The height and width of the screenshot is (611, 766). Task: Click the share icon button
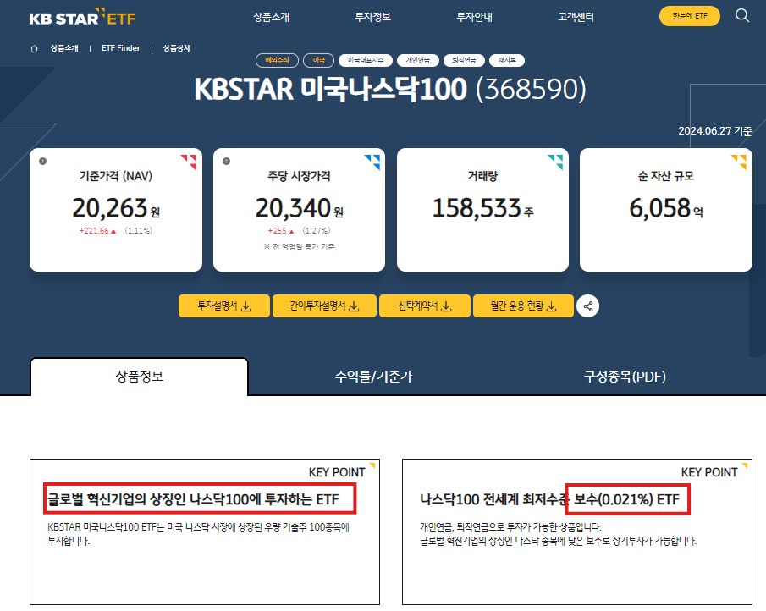tap(587, 306)
